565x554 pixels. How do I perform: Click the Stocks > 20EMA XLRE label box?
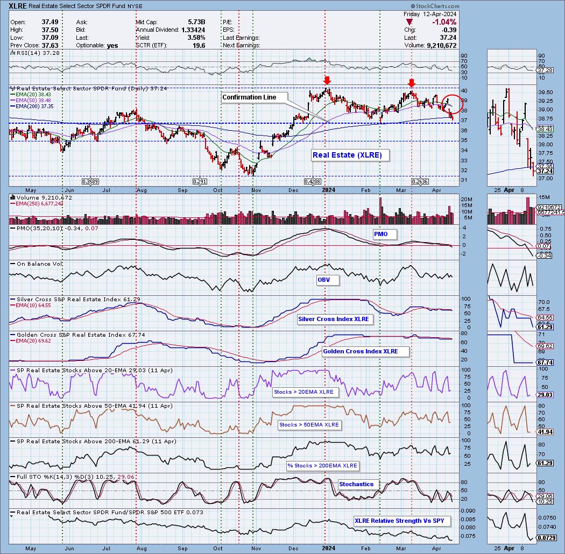coord(306,392)
